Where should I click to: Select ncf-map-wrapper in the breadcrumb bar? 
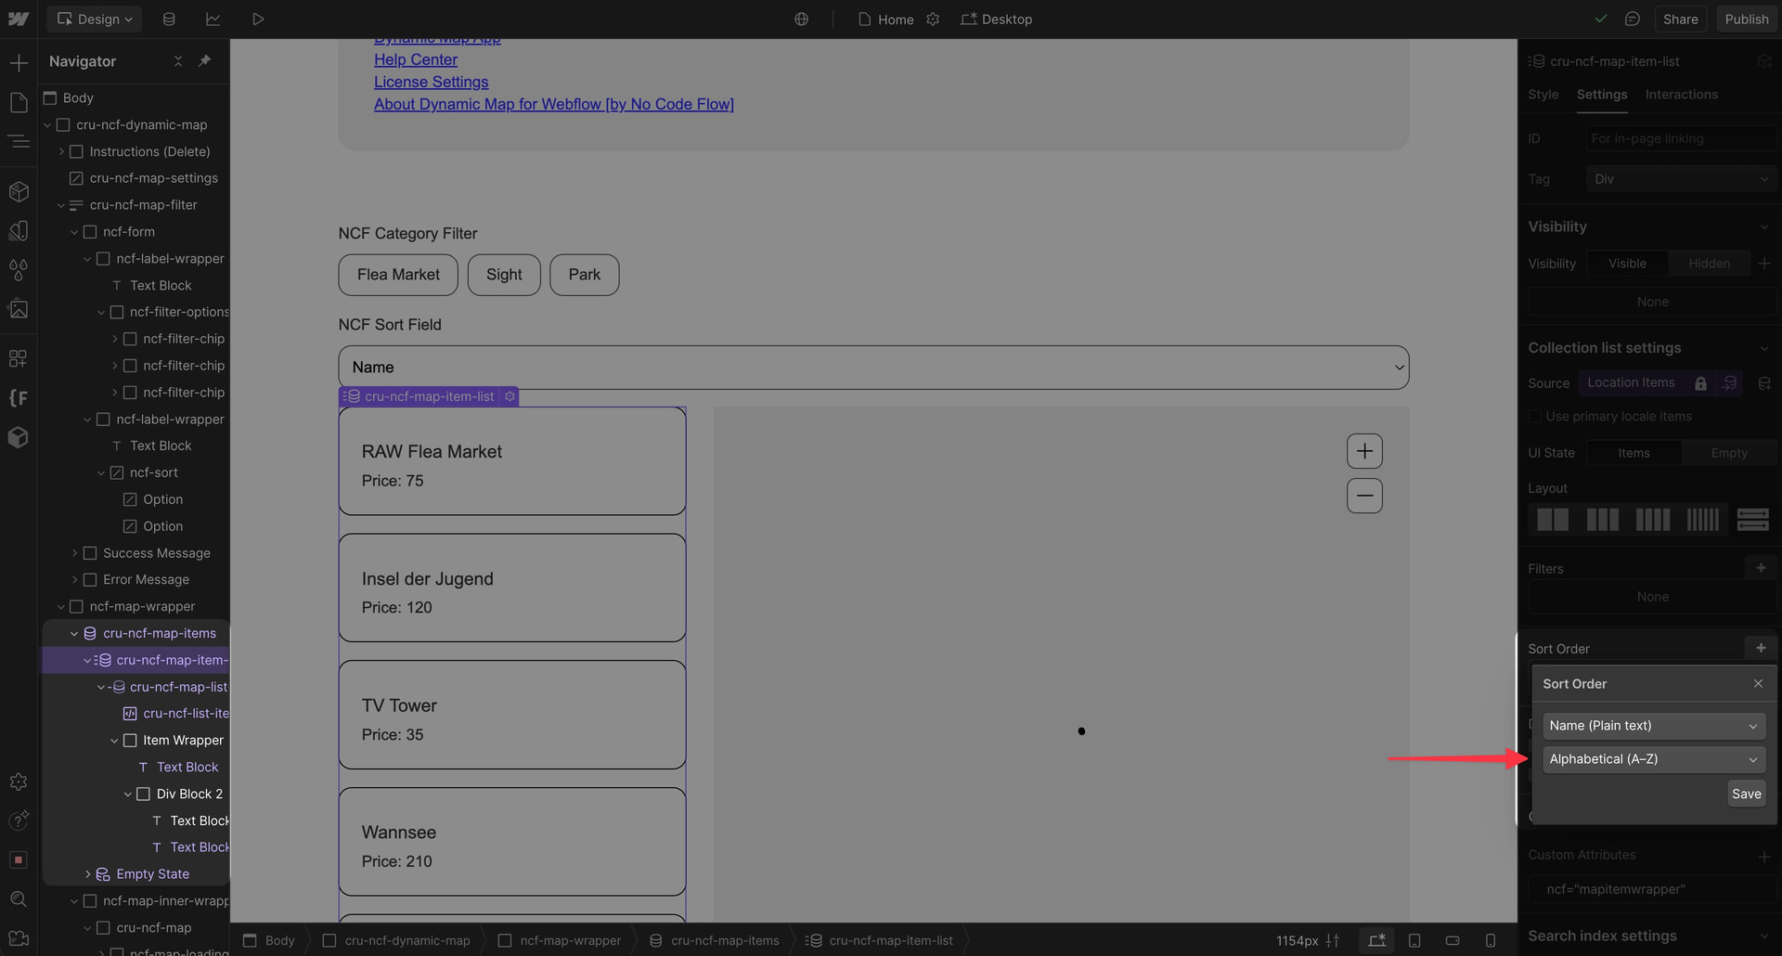point(561,940)
